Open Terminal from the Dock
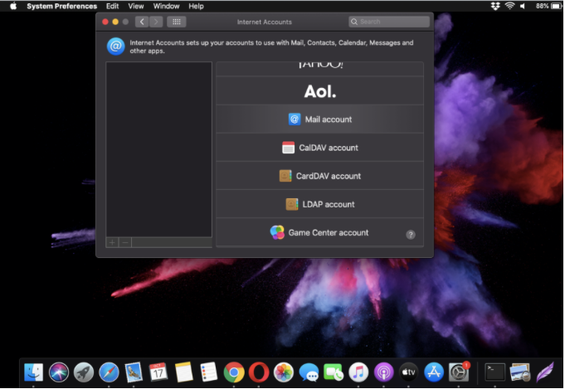565x389 pixels. (494, 372)
